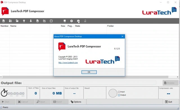Maximize the PDF Compressor Desktop window

pyautogui.click(x=168, y=2)
